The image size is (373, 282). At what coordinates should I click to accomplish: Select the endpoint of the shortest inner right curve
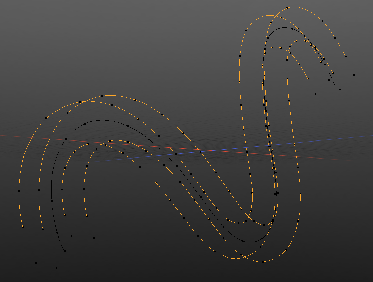(307, 78)
